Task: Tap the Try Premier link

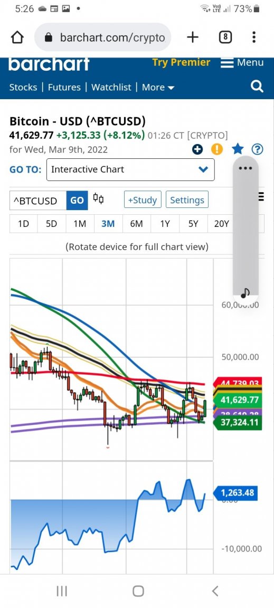Action: (x=181, y=62)
